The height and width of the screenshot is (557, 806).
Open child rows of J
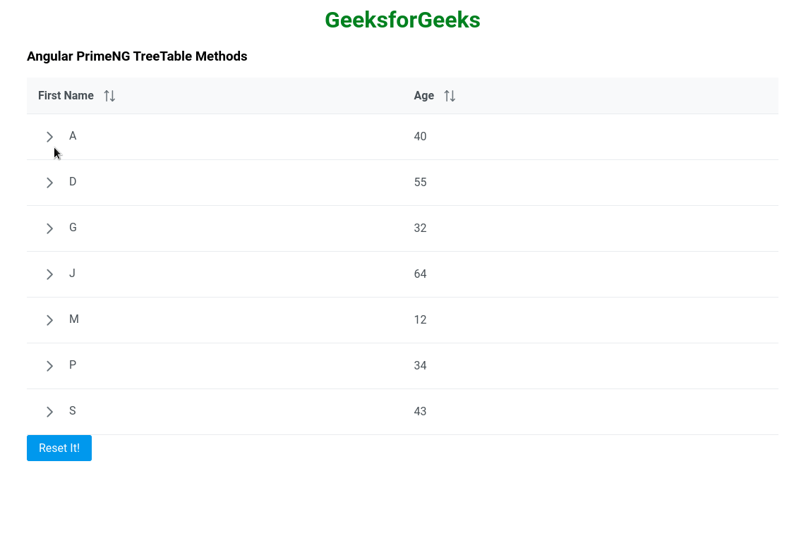(49, 274)
